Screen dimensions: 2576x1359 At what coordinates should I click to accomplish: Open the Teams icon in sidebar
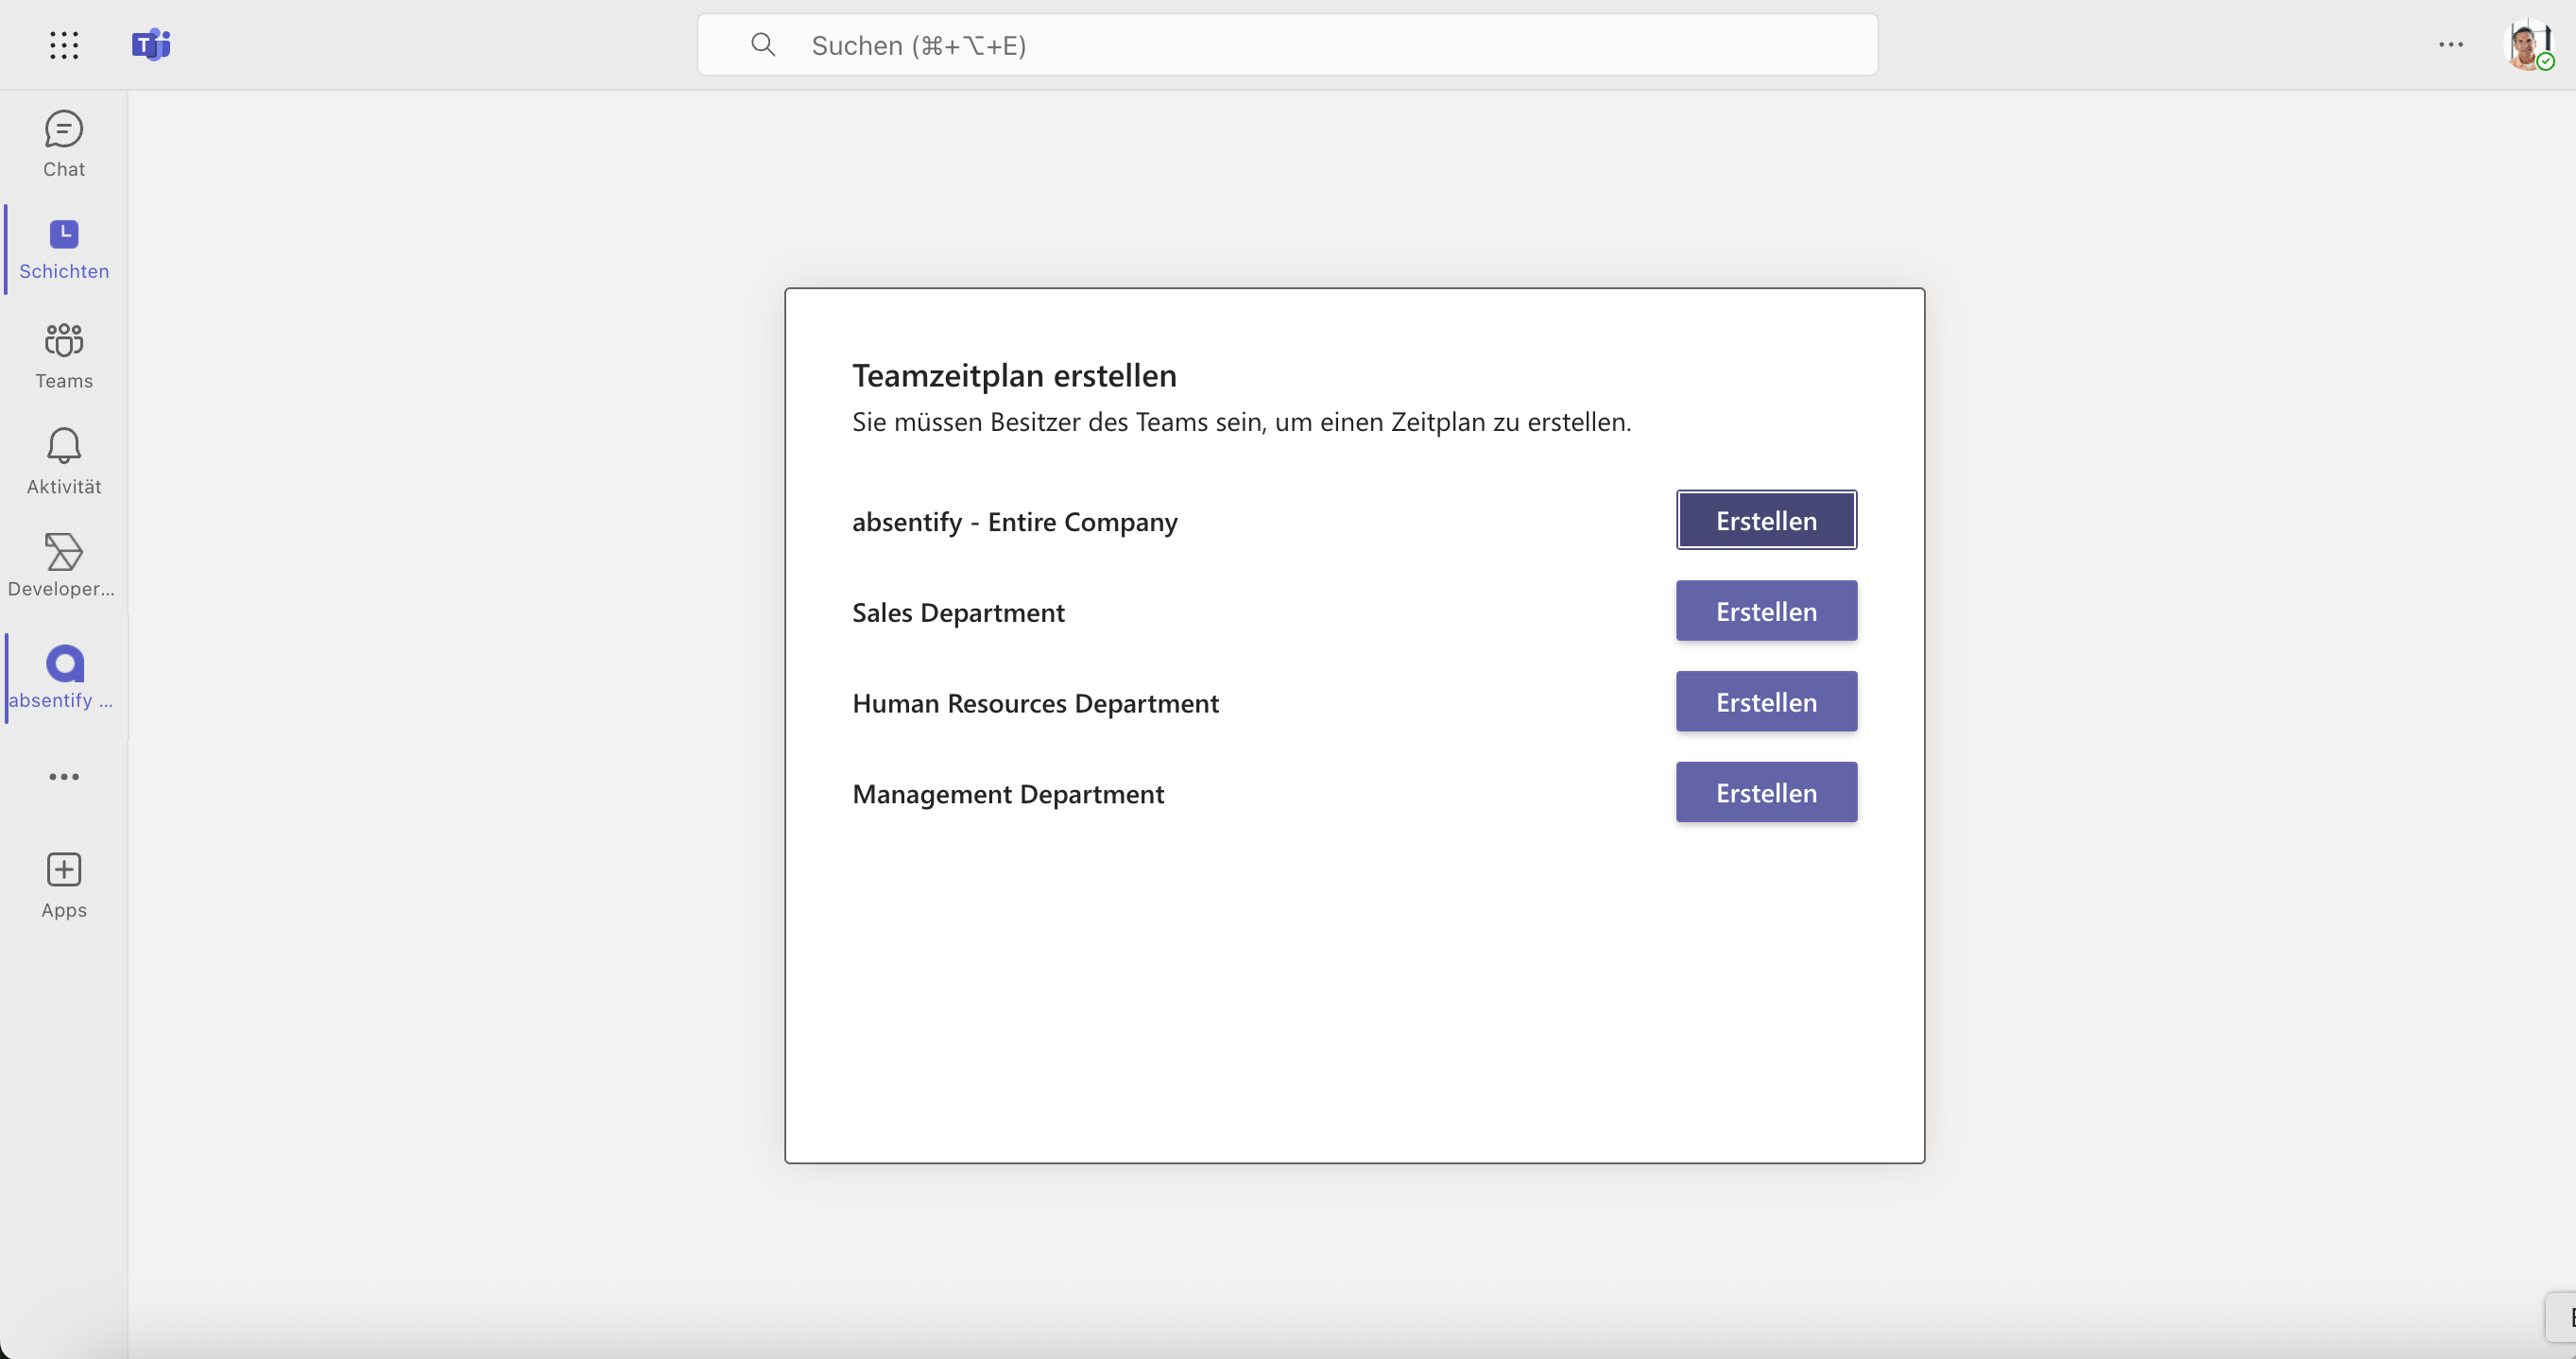[x=64, y=340]
